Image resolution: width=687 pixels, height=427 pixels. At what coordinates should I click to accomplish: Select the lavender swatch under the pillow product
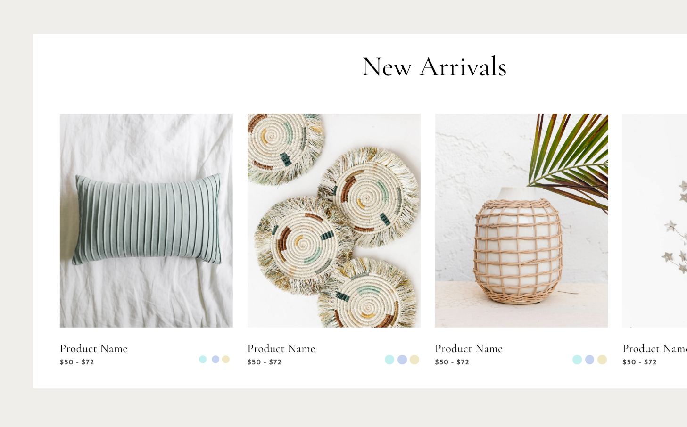coord(215,359)
